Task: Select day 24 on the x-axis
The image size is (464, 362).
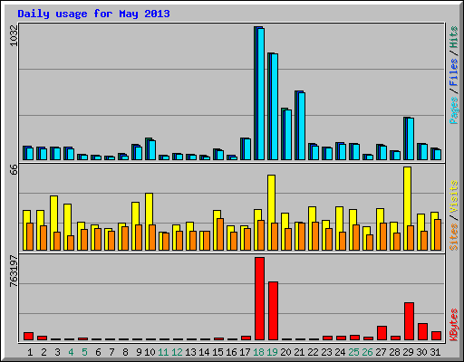Action: 340,352
